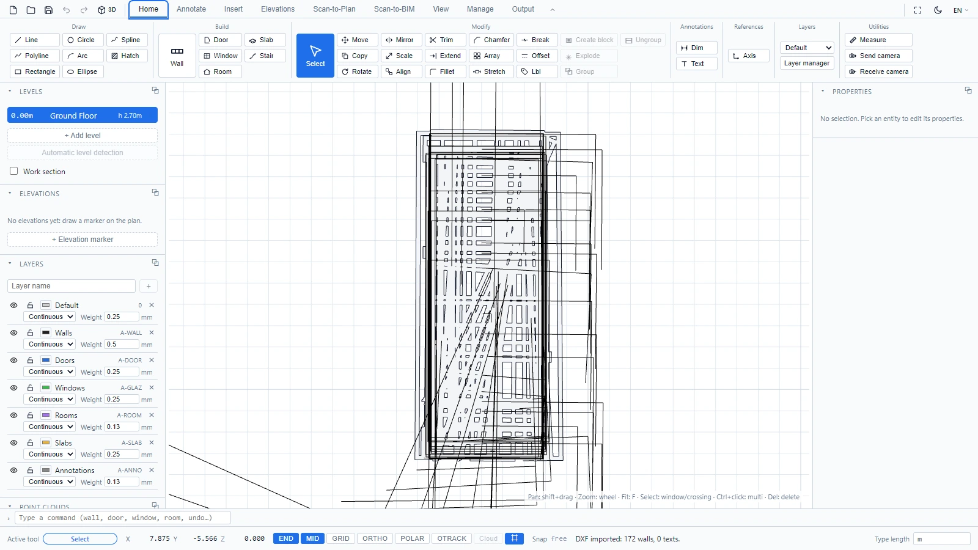The width and height of the screenshot is (978, 550).
Task: Open the Default layer dropdown in ribbon
Action: click(807, 48)
